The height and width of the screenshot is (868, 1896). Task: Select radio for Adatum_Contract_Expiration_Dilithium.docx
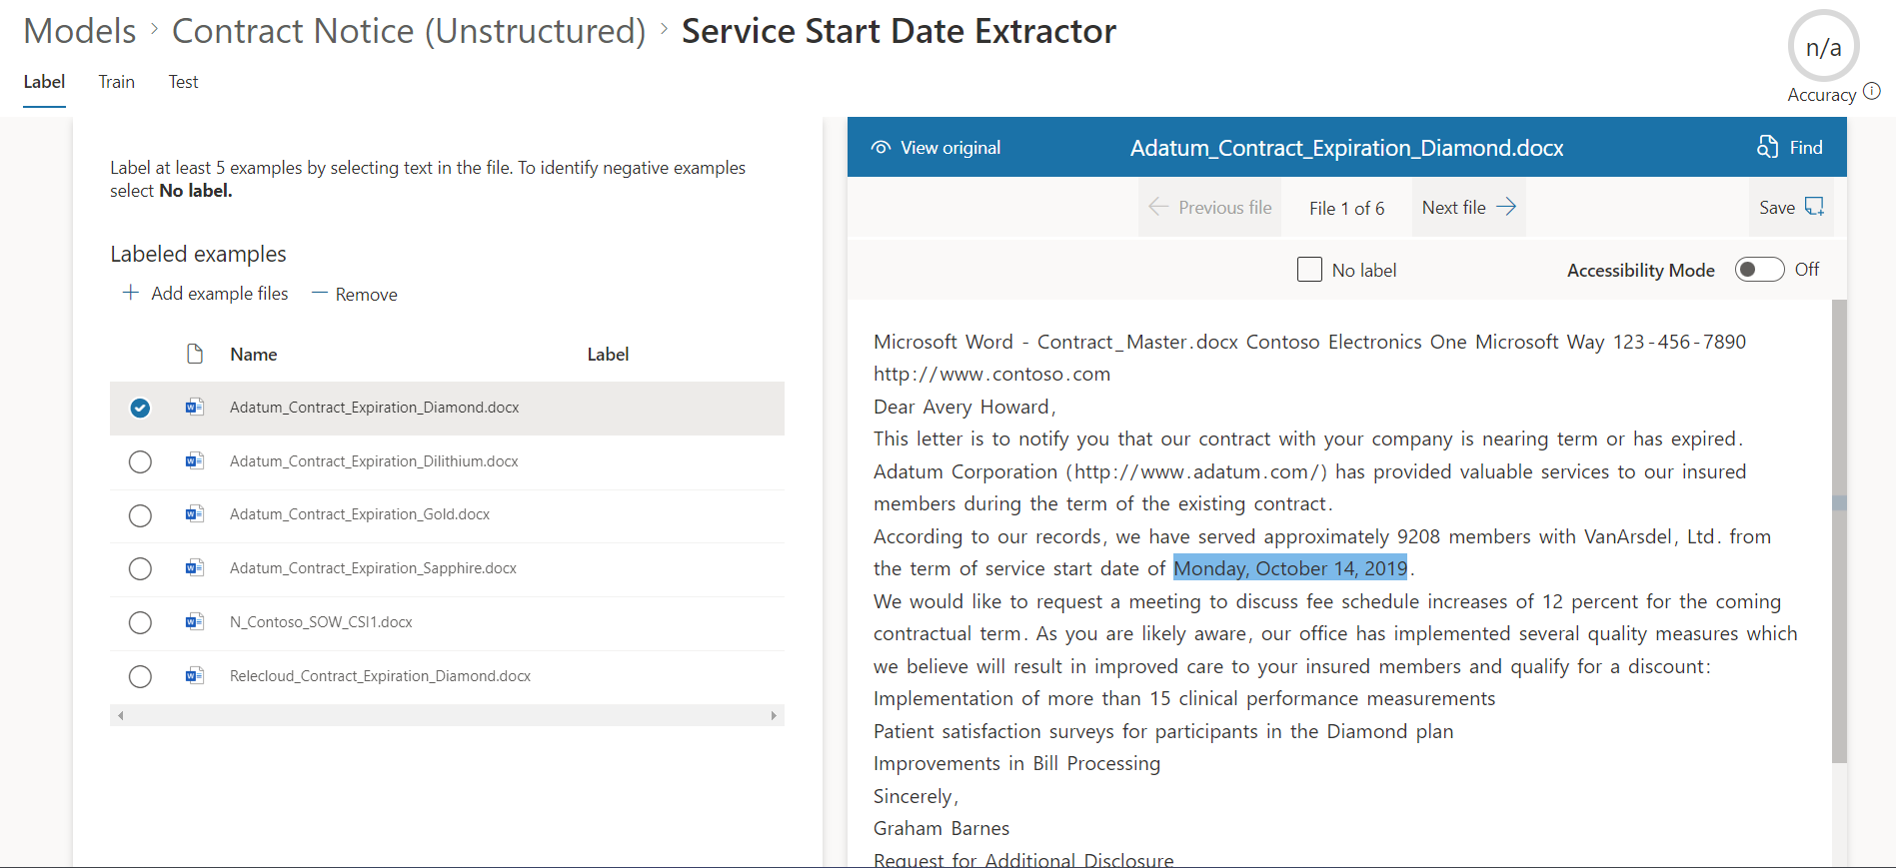pos(140,461)
